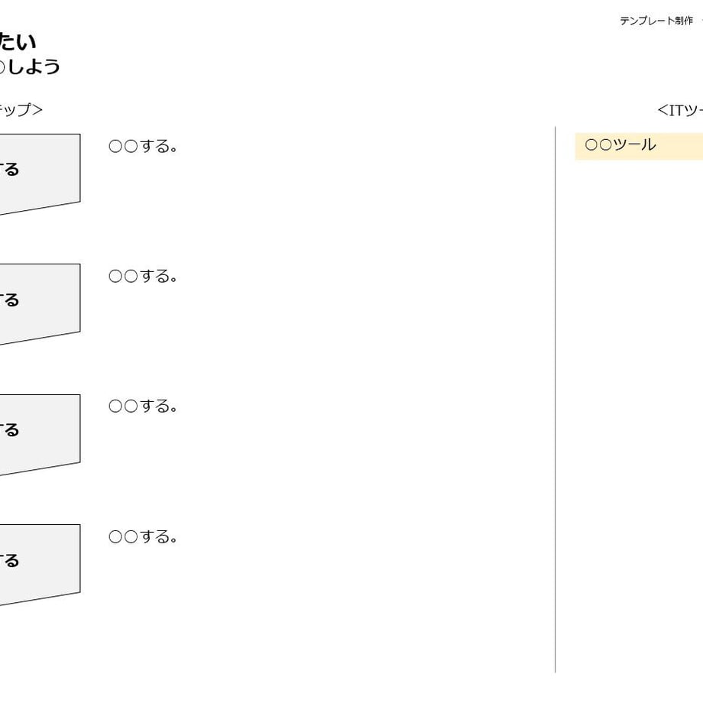Select the pale yellow tool highlight box
The image size is (703, 703).
[639, 146]
